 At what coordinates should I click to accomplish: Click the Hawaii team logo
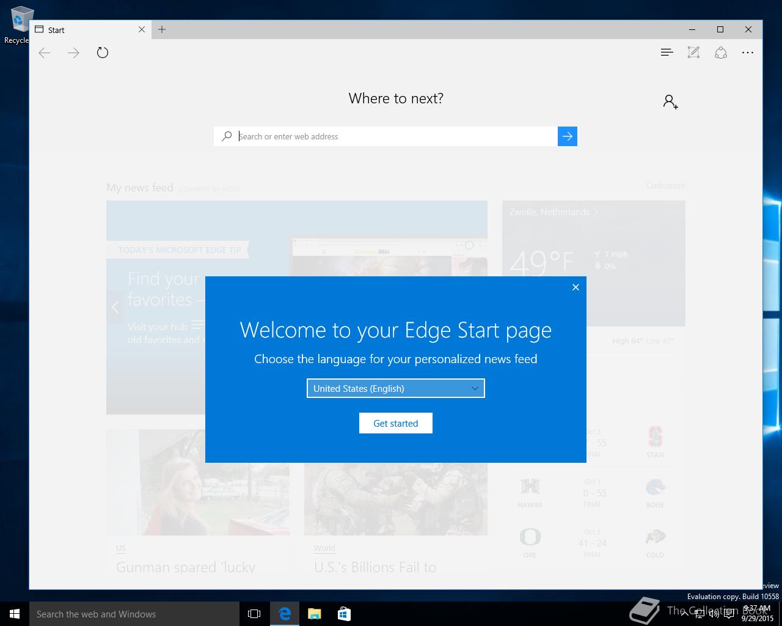click(x=530, y=487)
